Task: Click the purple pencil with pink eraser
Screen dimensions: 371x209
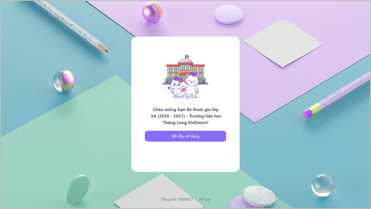Action: click(337, 95)
